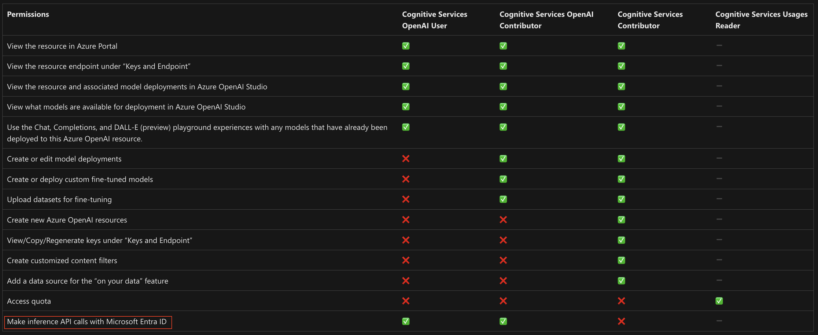Viewport: 818px width, 335px height.
Task: Select the checkmark for Upload datasets under OpenAI Contributor
Action: click(x=503, y=199)
